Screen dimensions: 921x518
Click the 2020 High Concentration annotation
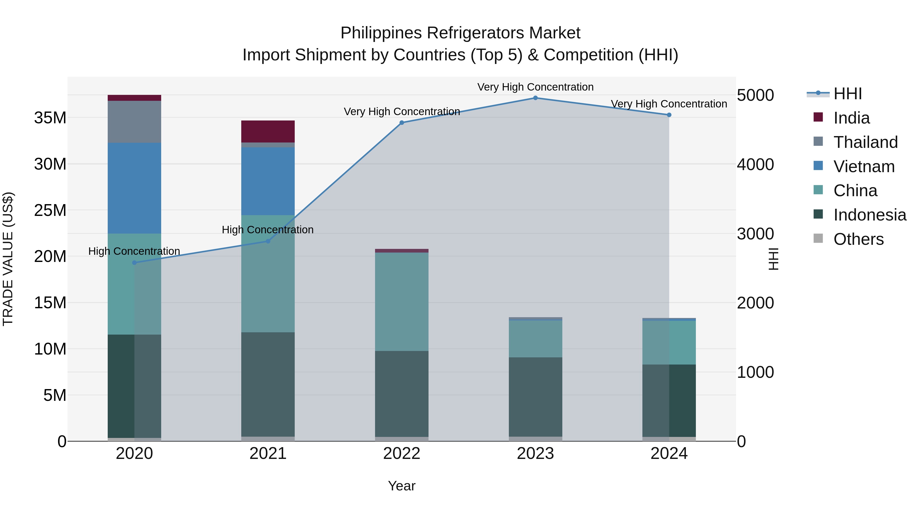coord(134,251)
